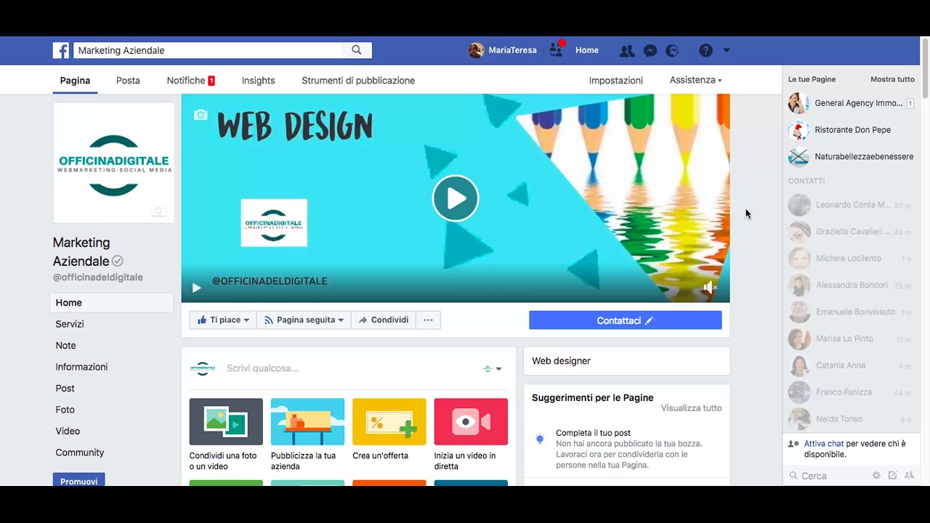Open Strumenti di pubblicazione tab

click(358, 81)
